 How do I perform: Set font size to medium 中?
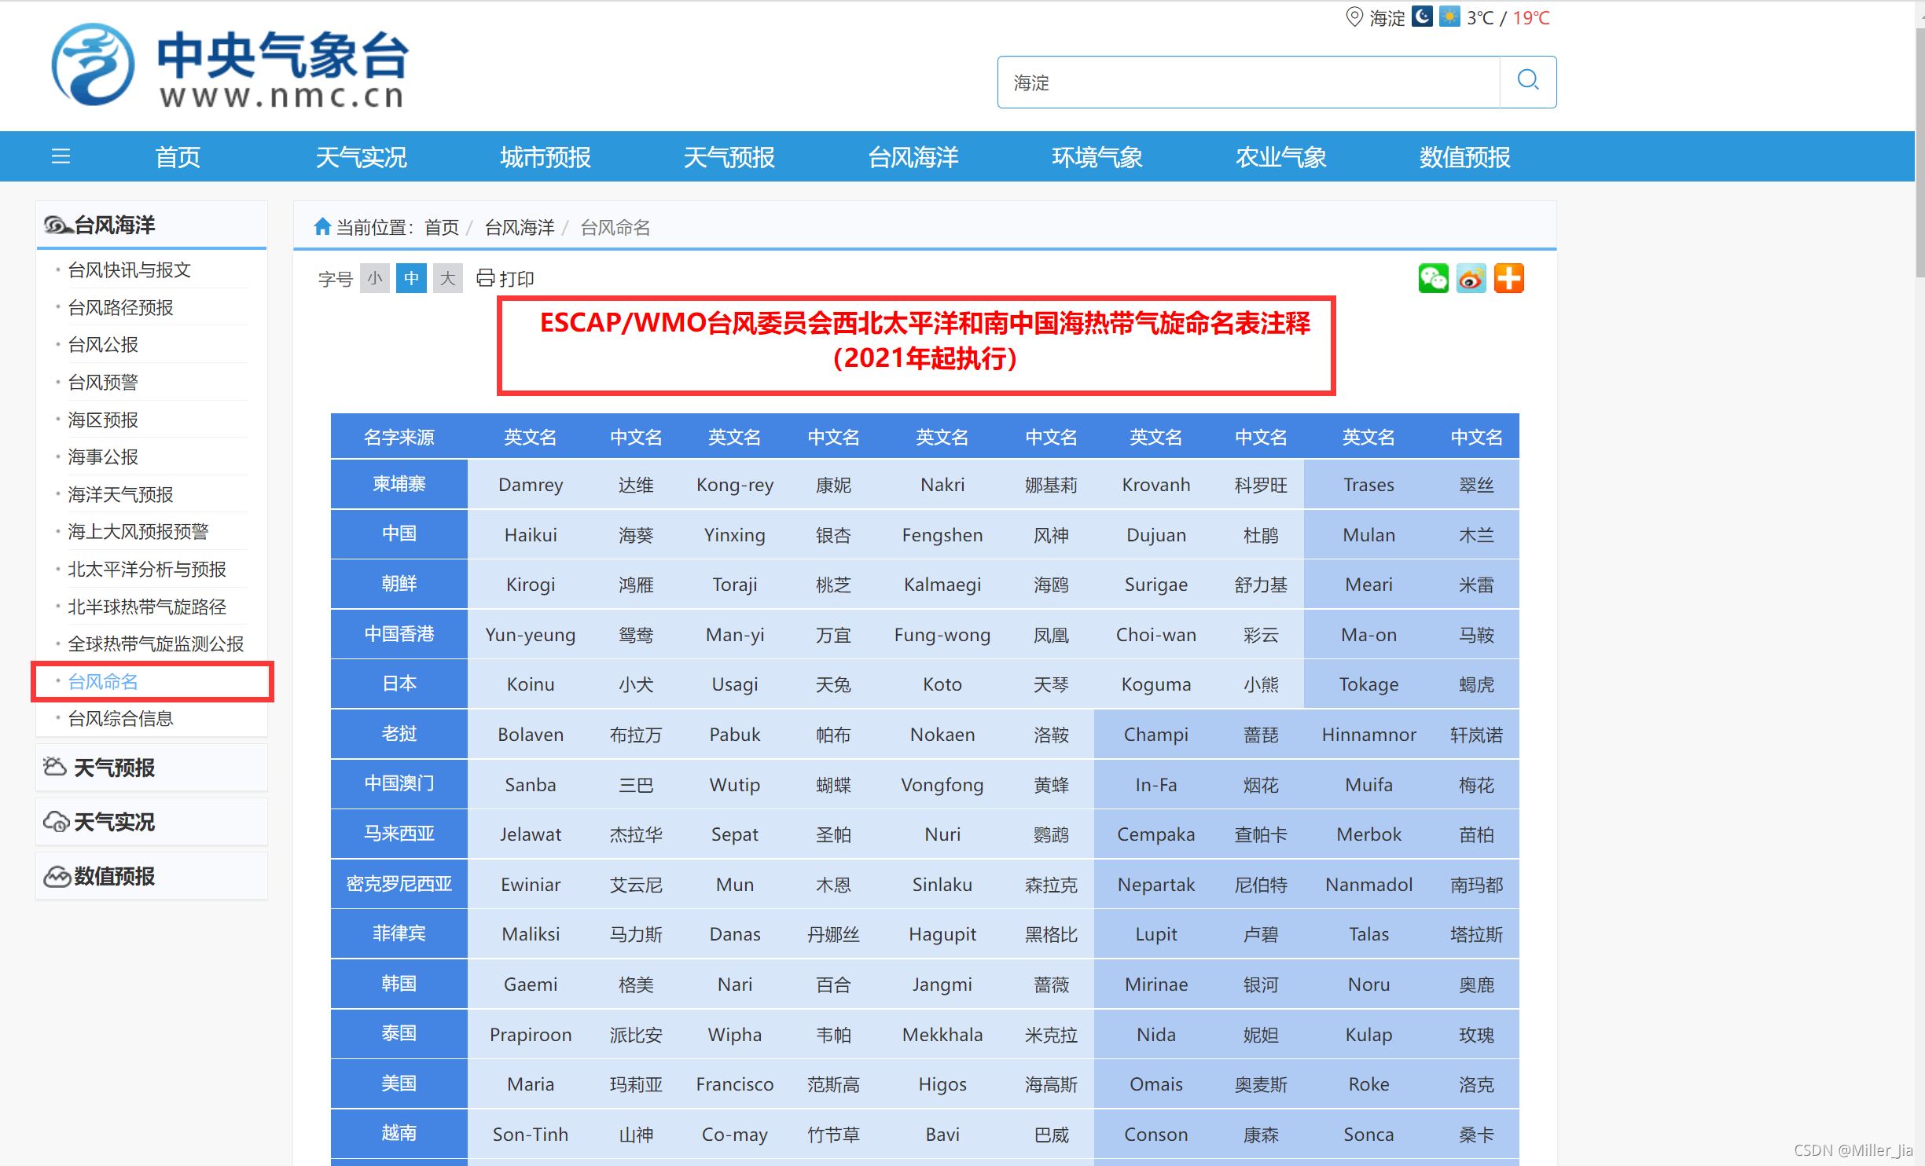tap(411, 278)
